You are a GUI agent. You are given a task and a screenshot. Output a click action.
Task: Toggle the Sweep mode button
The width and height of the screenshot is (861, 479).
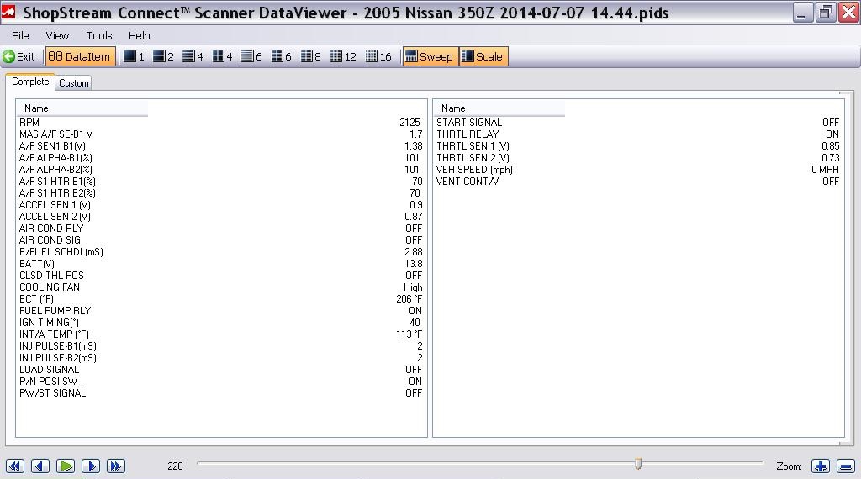[430, 56]
